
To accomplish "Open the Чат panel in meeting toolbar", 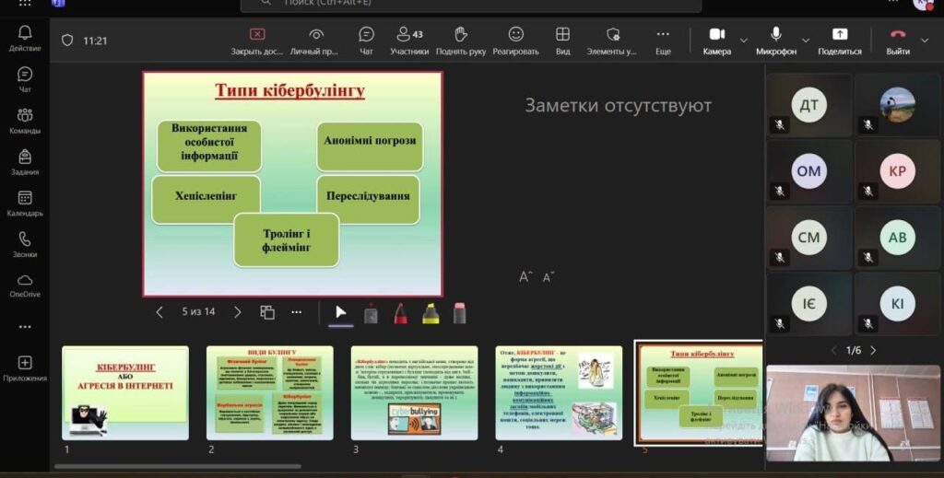I will coord(366,41).
